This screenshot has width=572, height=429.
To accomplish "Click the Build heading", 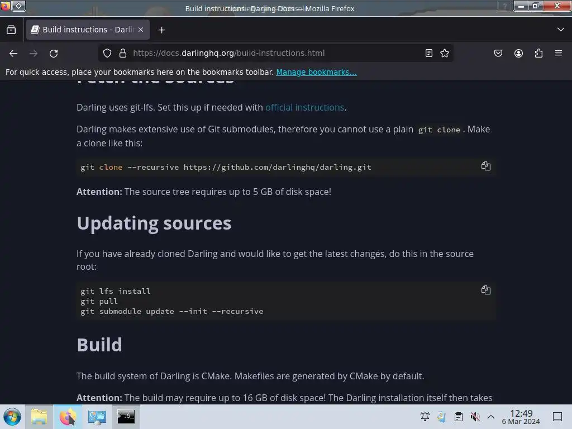I will click(99, 345).
